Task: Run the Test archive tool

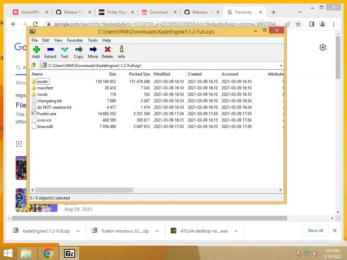Action: coord(65,49)
